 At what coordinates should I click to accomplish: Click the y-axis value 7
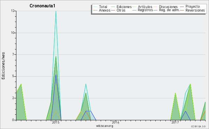13,54
